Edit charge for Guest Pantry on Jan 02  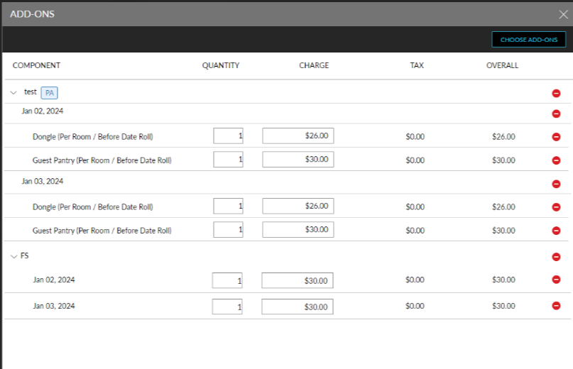298,160
